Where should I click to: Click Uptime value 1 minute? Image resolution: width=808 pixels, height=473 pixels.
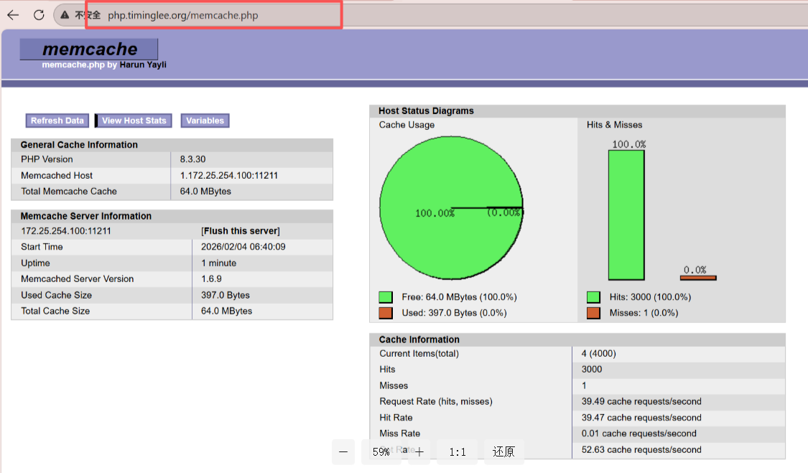point(219,263)
